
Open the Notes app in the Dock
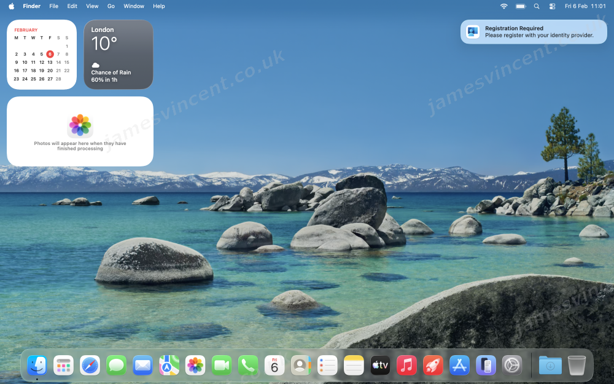coord(354,366)
